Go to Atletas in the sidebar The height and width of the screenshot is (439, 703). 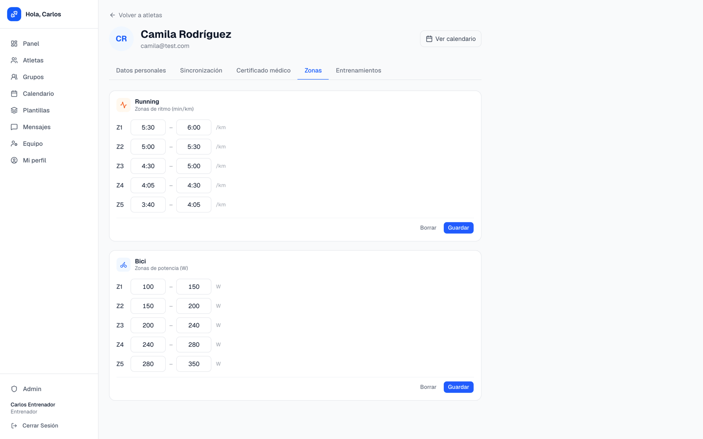49,60
